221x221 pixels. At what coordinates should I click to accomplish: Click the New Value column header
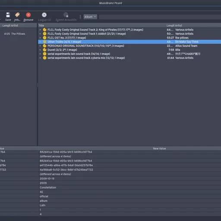[159, 148]
